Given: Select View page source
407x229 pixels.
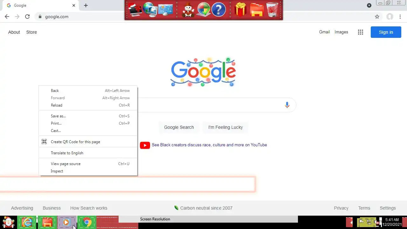Looking at the screenshot, I should pos(88,164).
